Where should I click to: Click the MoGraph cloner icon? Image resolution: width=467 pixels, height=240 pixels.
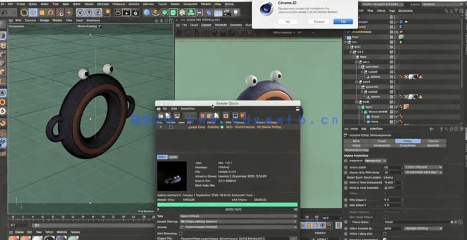(191, 13)
